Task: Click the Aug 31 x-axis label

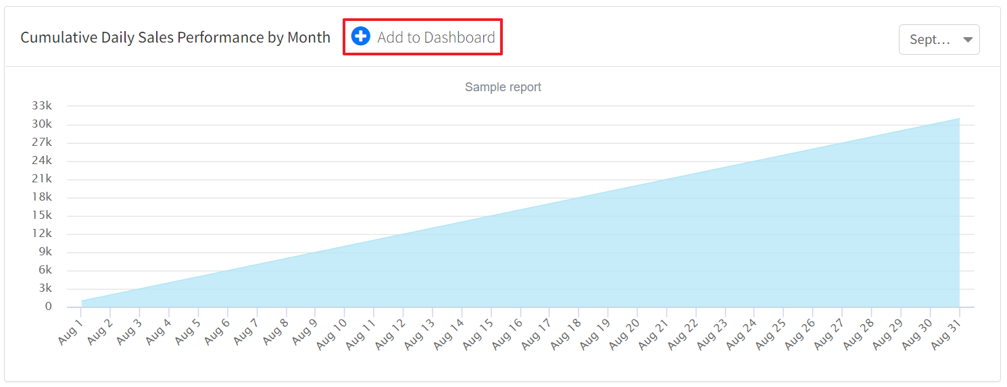Action: point(946,334)
